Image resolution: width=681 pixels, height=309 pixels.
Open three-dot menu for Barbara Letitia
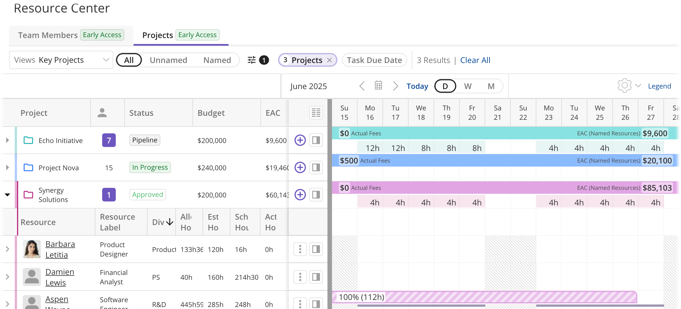click(300, 249)
